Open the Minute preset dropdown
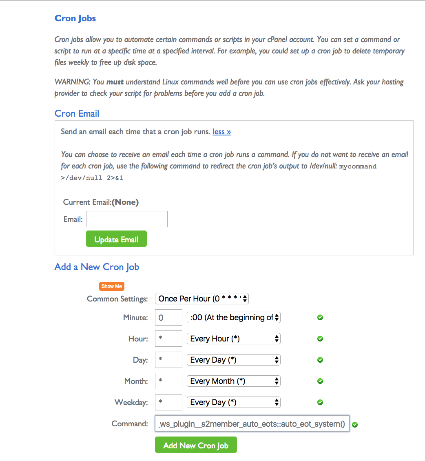The width and height of the screenshot is (425, 461). (x=234, y=317)
